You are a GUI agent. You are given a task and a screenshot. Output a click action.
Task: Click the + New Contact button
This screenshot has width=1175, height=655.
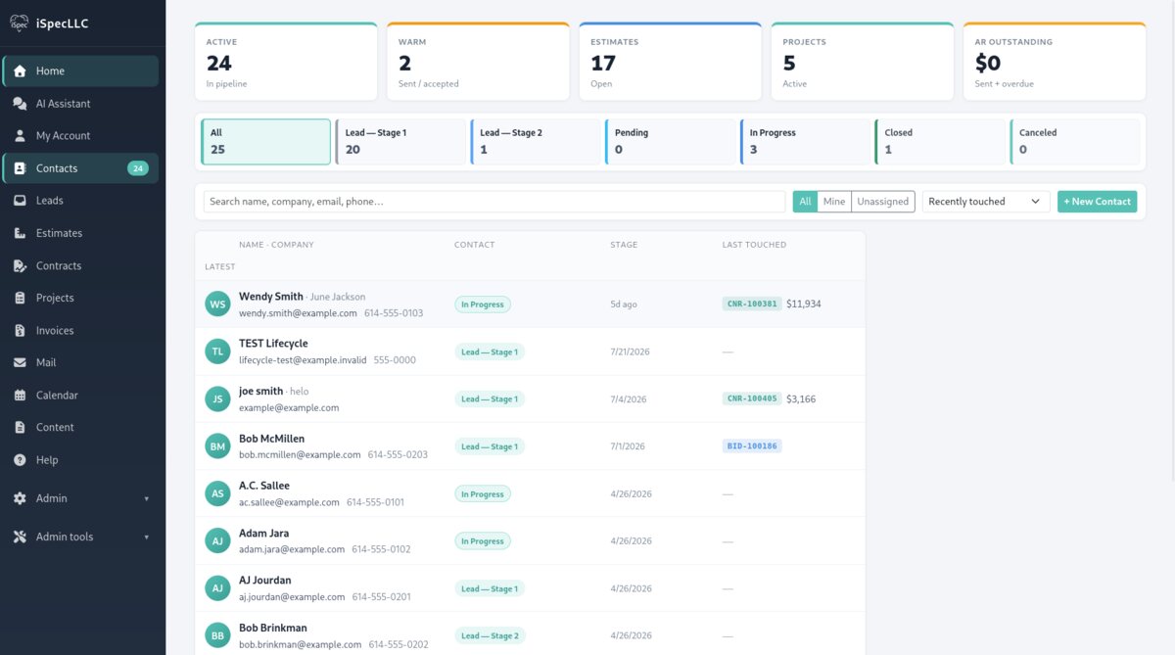1097,202
